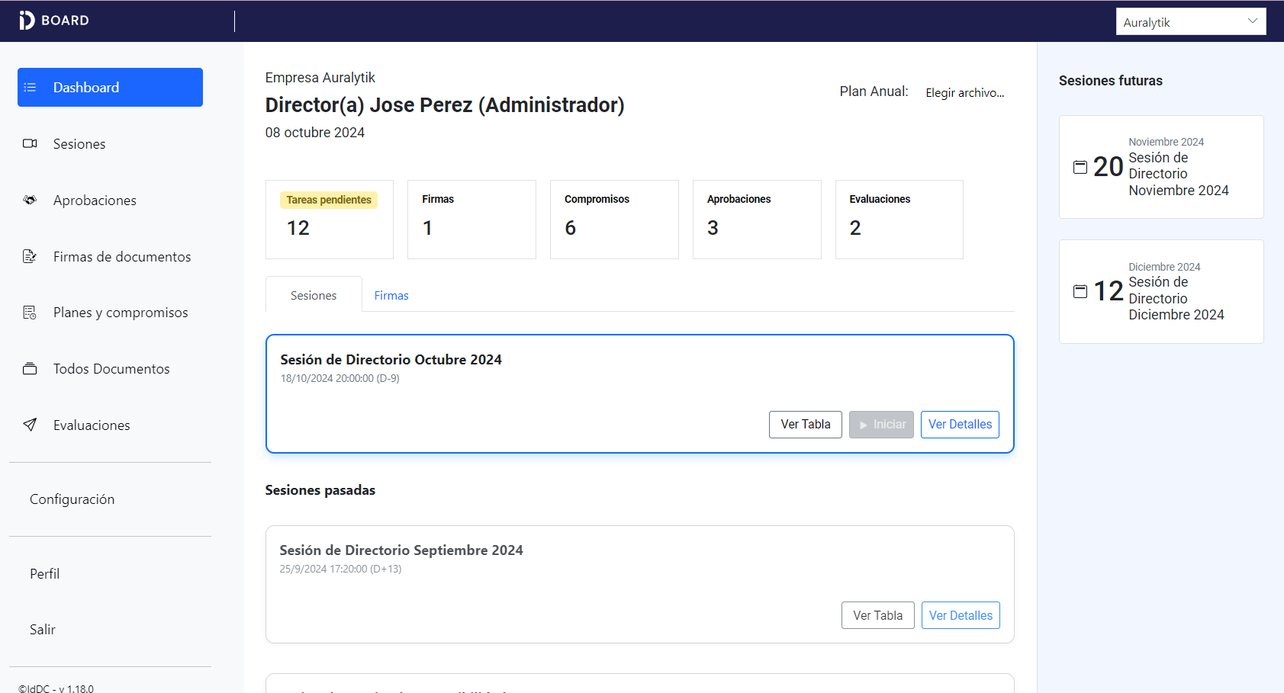Start the October session with Iniciar
The height and width of the screenshot is (693, 1284).
881,425
